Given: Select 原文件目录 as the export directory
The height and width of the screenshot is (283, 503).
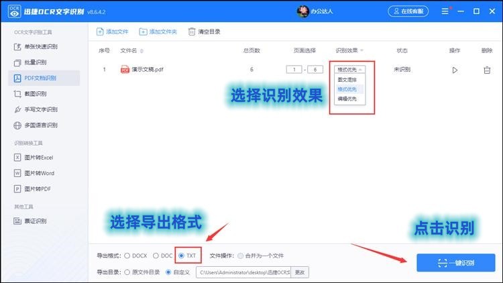Looking at the screenshot, I should [127, 272].
